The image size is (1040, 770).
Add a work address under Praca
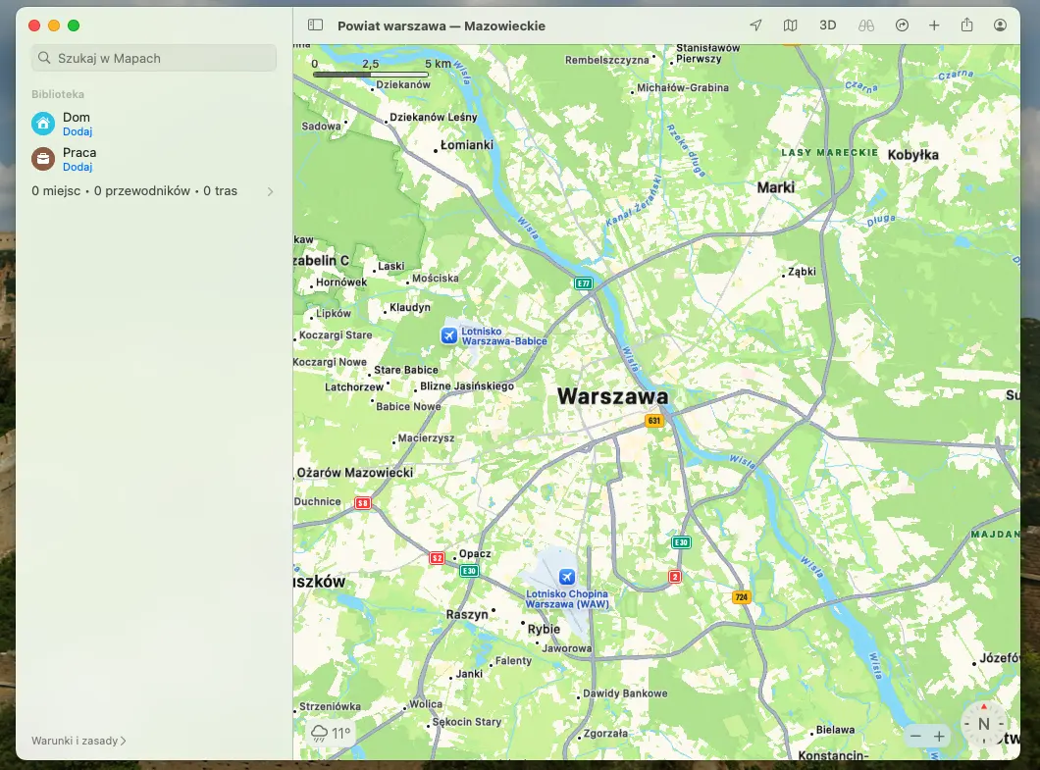point(78,167)
